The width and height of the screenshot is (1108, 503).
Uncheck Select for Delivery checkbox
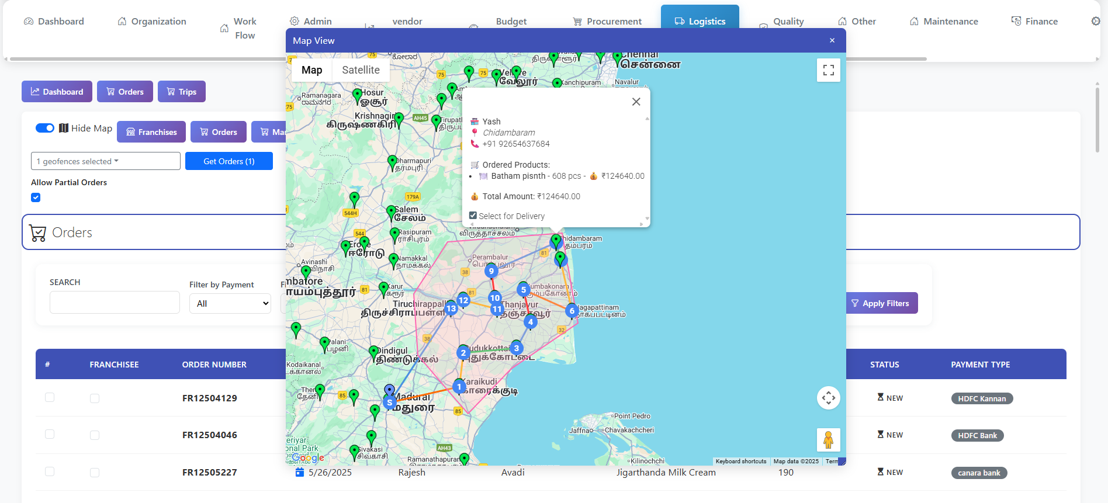[473, 216]
